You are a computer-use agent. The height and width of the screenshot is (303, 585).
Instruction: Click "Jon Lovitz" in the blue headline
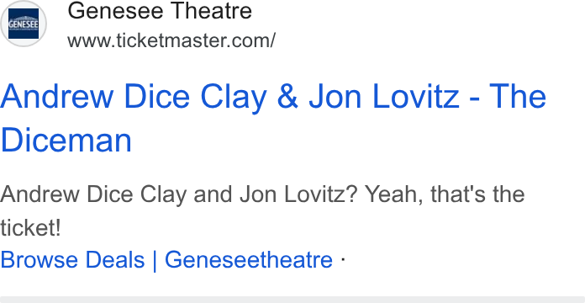pyautogui.click(x=384, y=97)
